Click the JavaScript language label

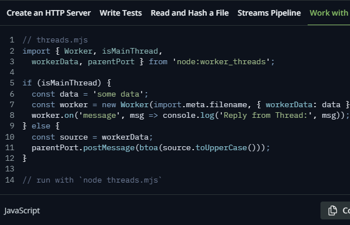pos(22,210)
